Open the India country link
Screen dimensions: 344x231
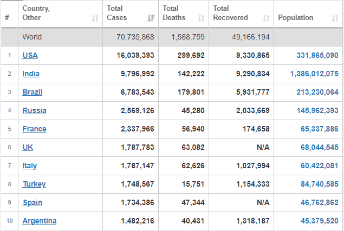31,74
